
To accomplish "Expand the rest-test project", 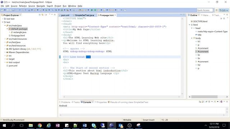I will click(x=3, y=19).
